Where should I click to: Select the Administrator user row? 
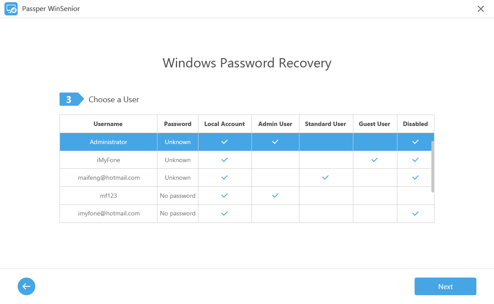(x=109, y=142)
